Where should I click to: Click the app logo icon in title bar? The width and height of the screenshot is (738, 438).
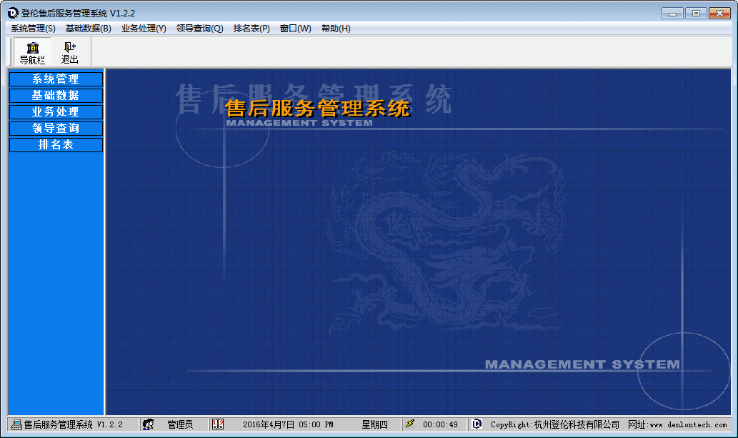(x=12, y=13)
